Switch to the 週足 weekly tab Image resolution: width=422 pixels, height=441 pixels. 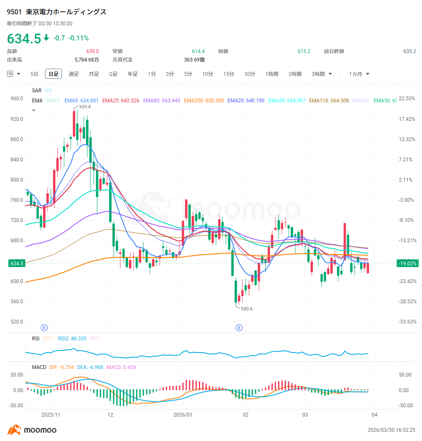click(x=74, y=74)
